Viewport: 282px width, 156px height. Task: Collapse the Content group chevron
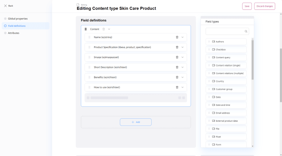(x=109, y=29)
